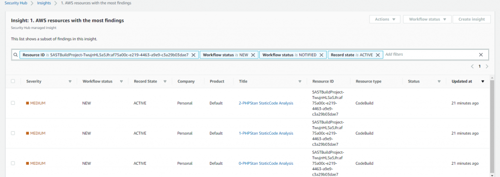Open the Workflow status dropdown button

[x=427, y=19]
